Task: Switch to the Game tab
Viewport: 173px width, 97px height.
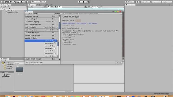Action: click(x=40, y=5)
